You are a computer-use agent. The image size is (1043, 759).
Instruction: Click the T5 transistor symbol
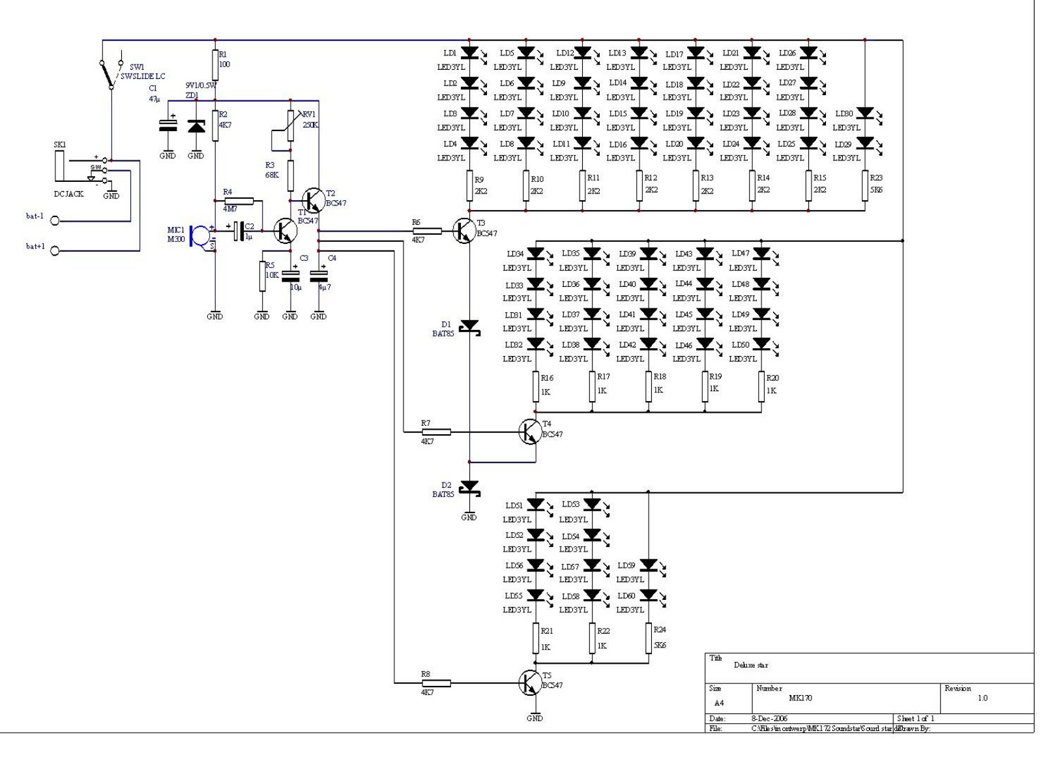pos(530,683)
